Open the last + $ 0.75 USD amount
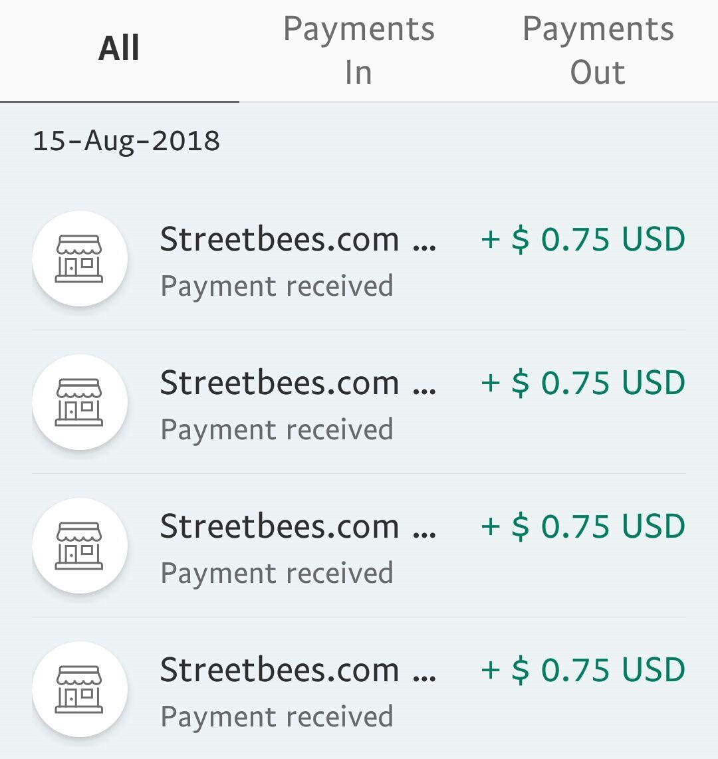This screenshot has height=759, width=718. coord(582,671)
